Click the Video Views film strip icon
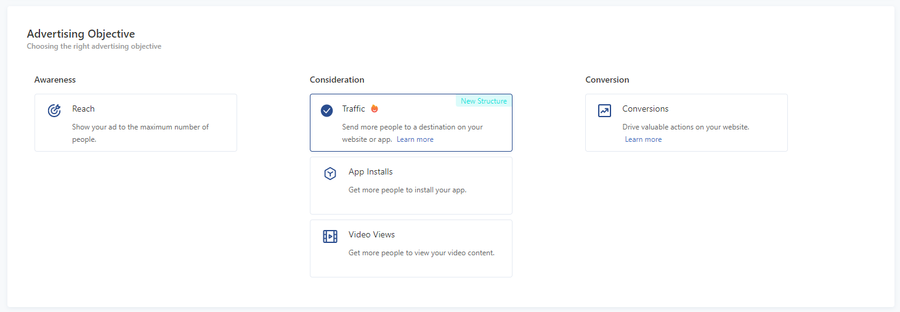 click(330, 236)
